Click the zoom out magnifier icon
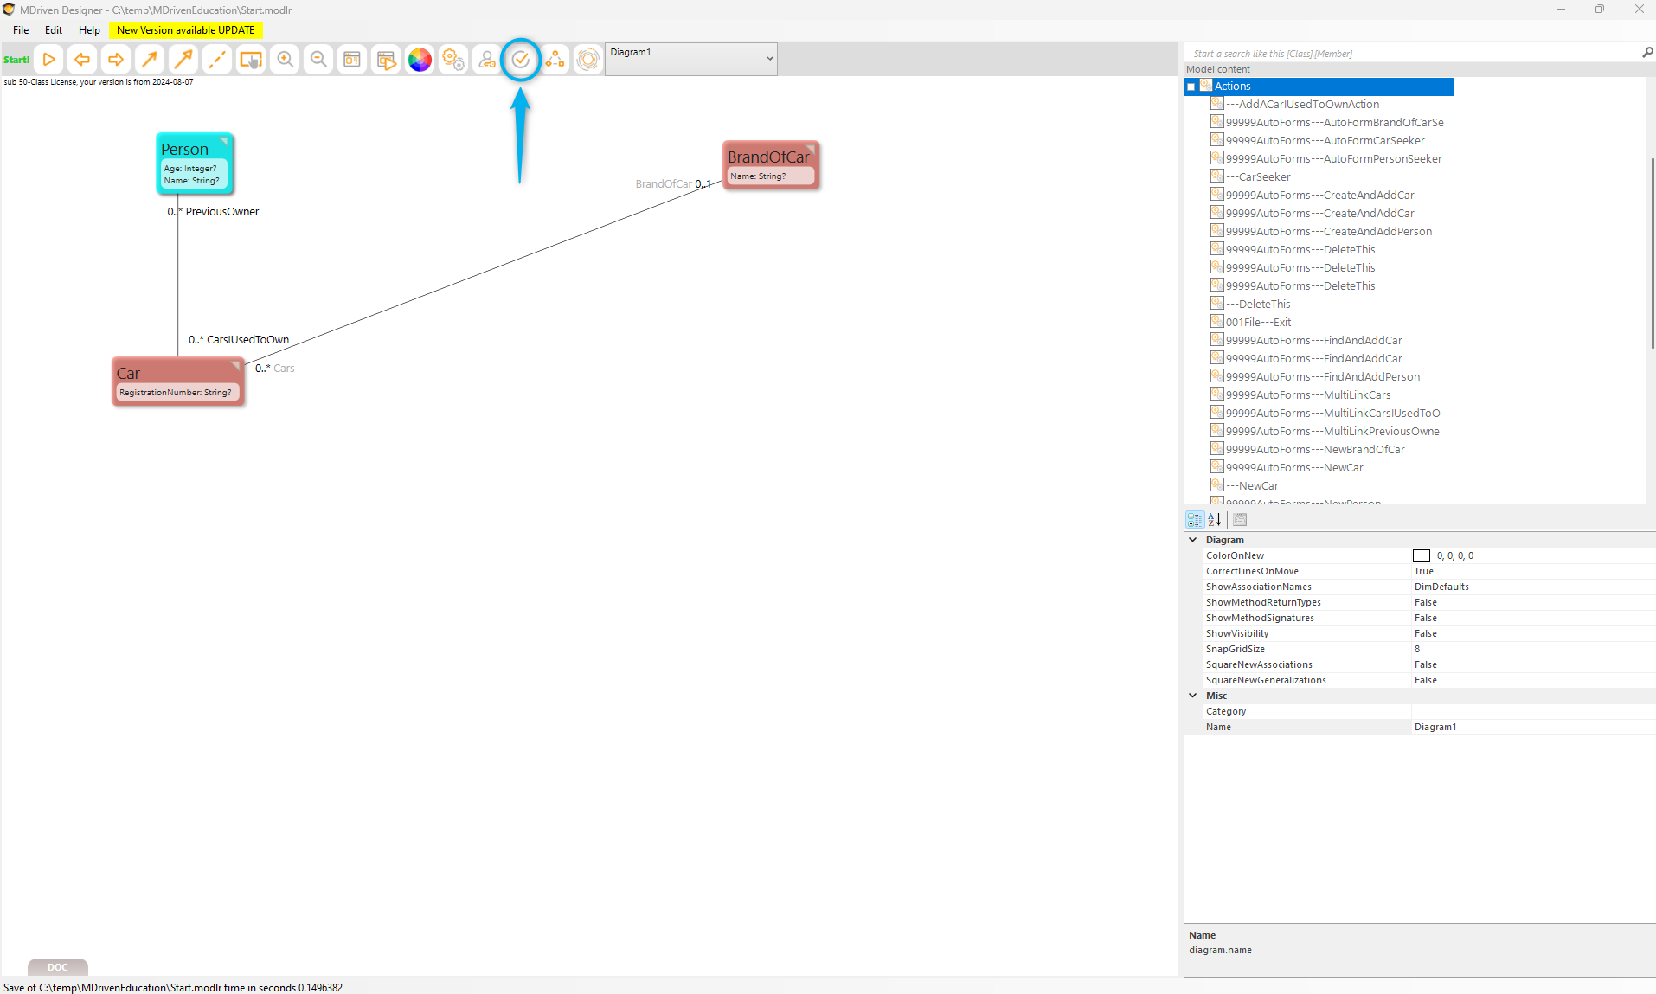The height and width of the screenshot is (994, 1656). click(x=318, y=60)
